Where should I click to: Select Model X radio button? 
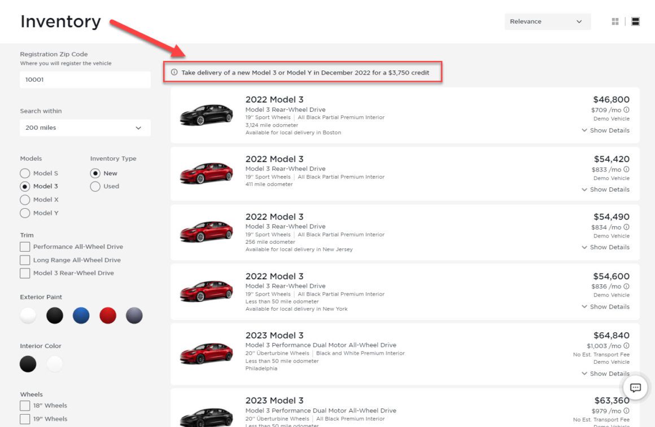[25, 200]
